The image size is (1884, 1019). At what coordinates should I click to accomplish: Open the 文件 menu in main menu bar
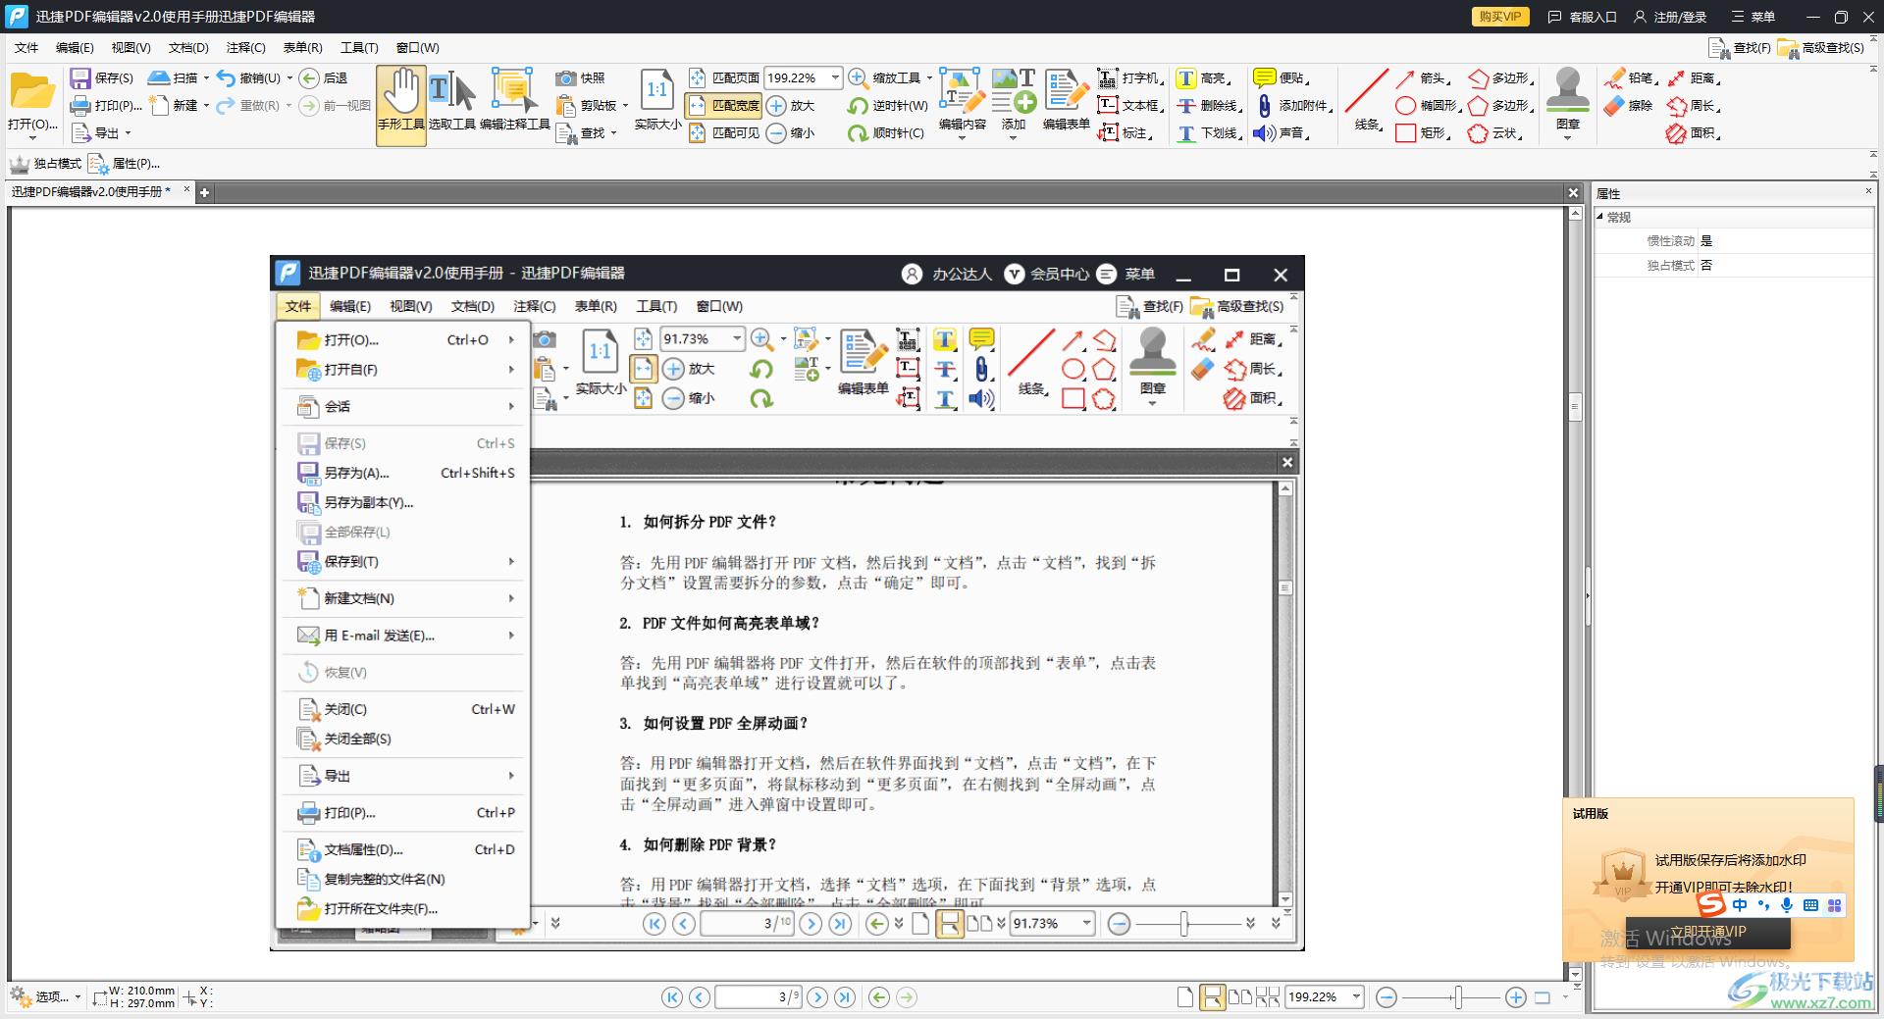click(x=26, y=47)
